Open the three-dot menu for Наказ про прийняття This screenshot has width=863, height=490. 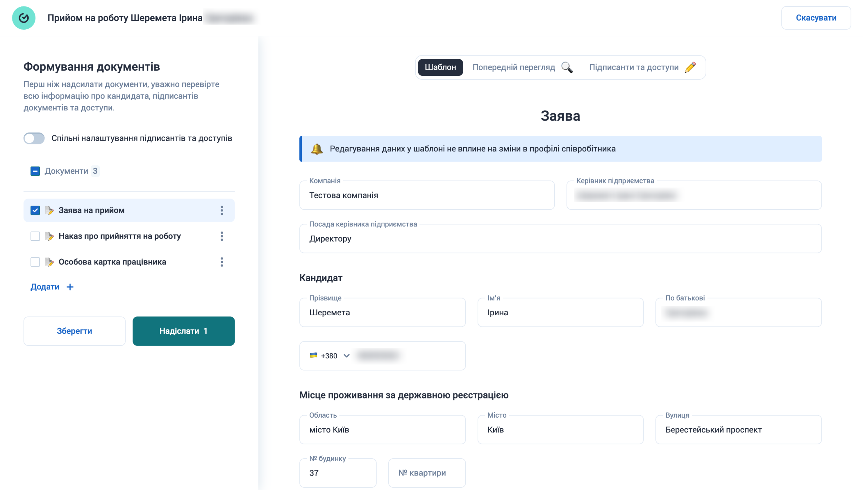point(222,236)
